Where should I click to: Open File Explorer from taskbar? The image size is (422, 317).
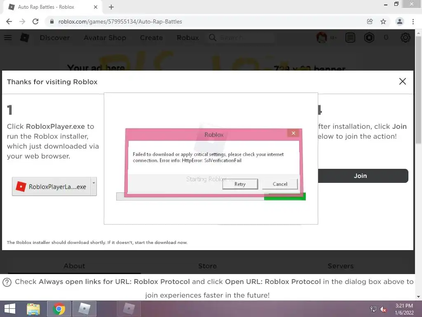pyautogui.click(x=33, y=309)
